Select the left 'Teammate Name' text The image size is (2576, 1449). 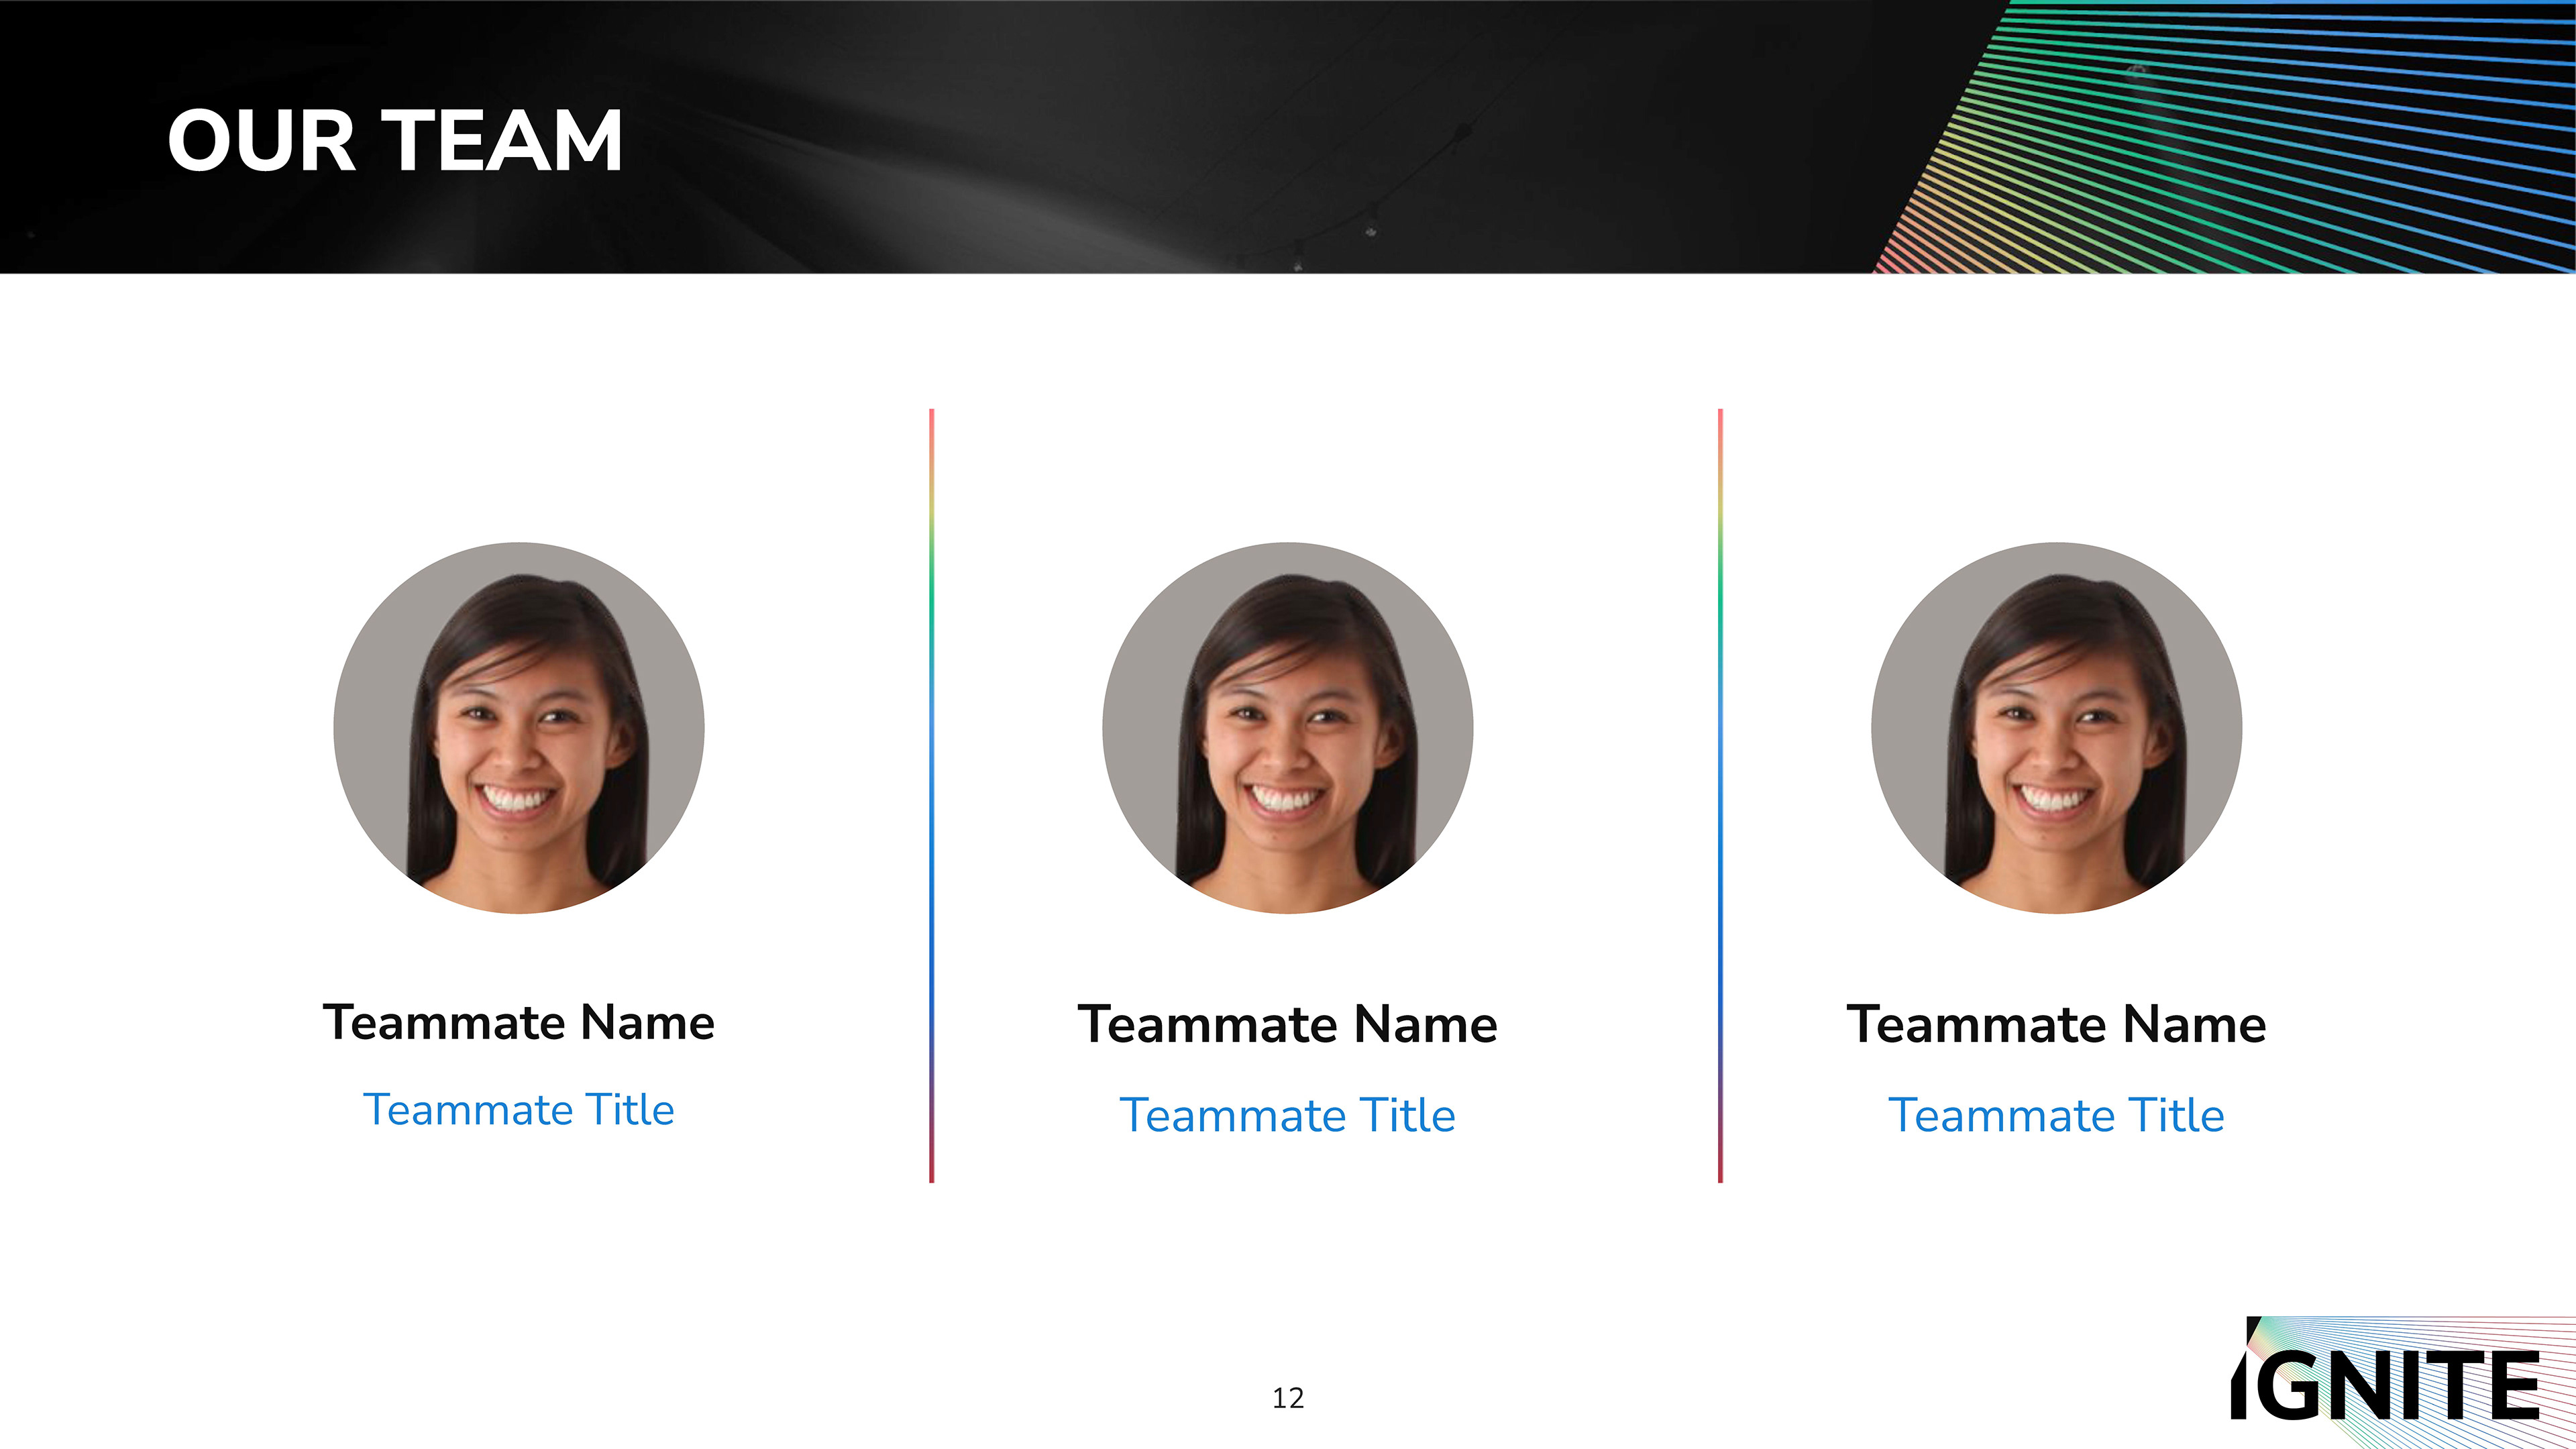tap(518, 1022)
